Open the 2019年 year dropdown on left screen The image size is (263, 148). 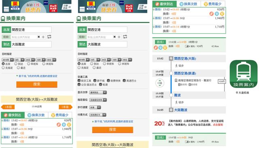pyautogui.click(x=8, y=60)
